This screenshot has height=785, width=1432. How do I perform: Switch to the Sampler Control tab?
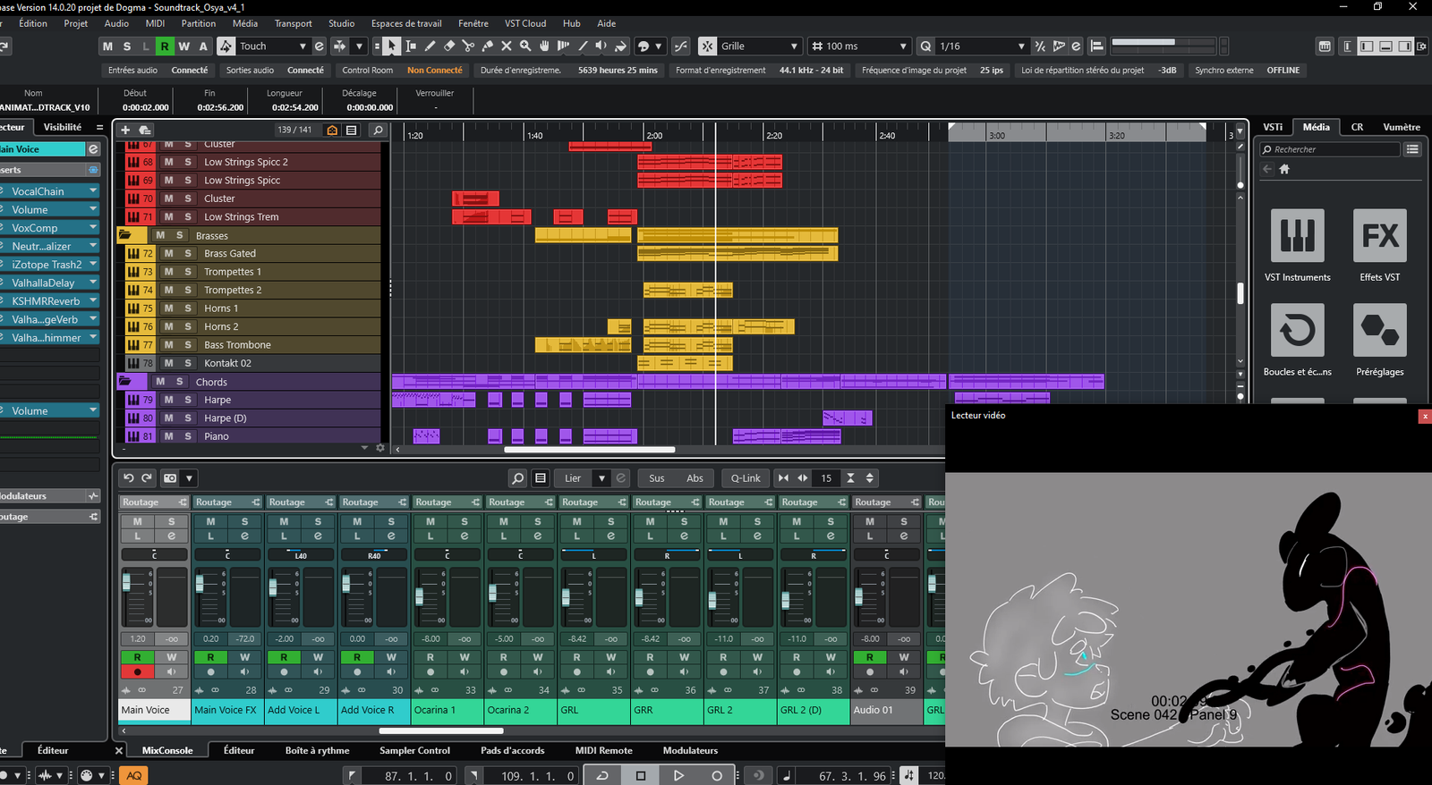pyautogui.click(x=414, y=751)
